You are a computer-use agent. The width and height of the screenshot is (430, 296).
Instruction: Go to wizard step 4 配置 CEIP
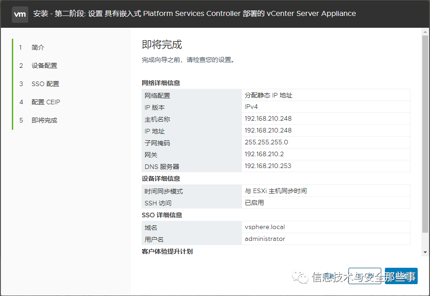(46, 102)
